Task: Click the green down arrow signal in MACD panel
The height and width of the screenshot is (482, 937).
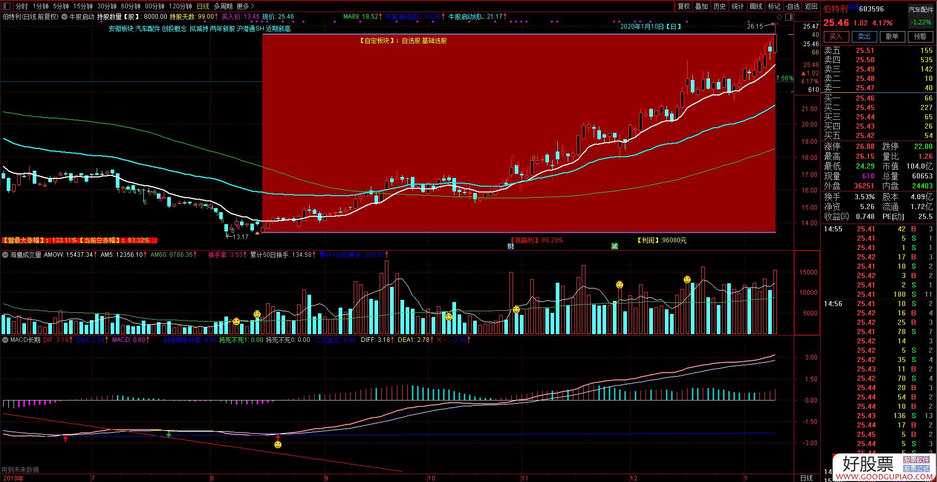Action: point(169,434)
